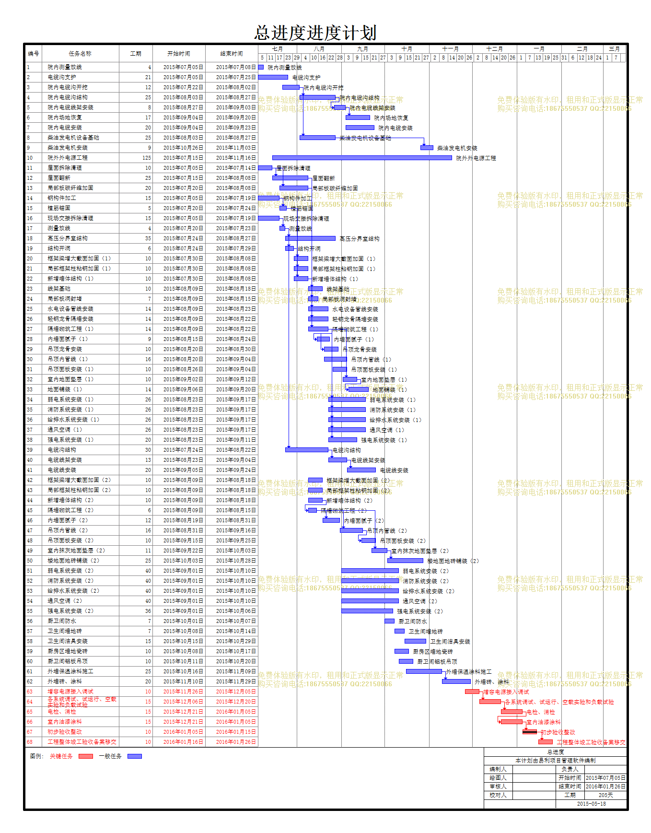Select the 工期 column header
The width and height of the screenshot is (651, 833).
[x=136, y=54]
